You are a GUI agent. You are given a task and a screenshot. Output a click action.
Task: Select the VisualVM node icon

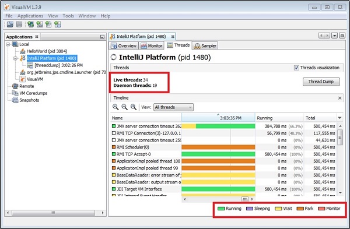(22, 79)
